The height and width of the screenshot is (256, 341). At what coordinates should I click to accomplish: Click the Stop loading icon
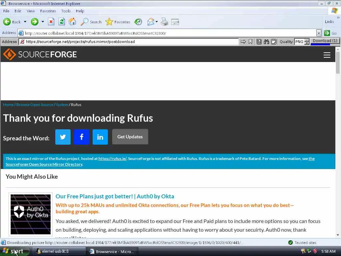[51, 22]
